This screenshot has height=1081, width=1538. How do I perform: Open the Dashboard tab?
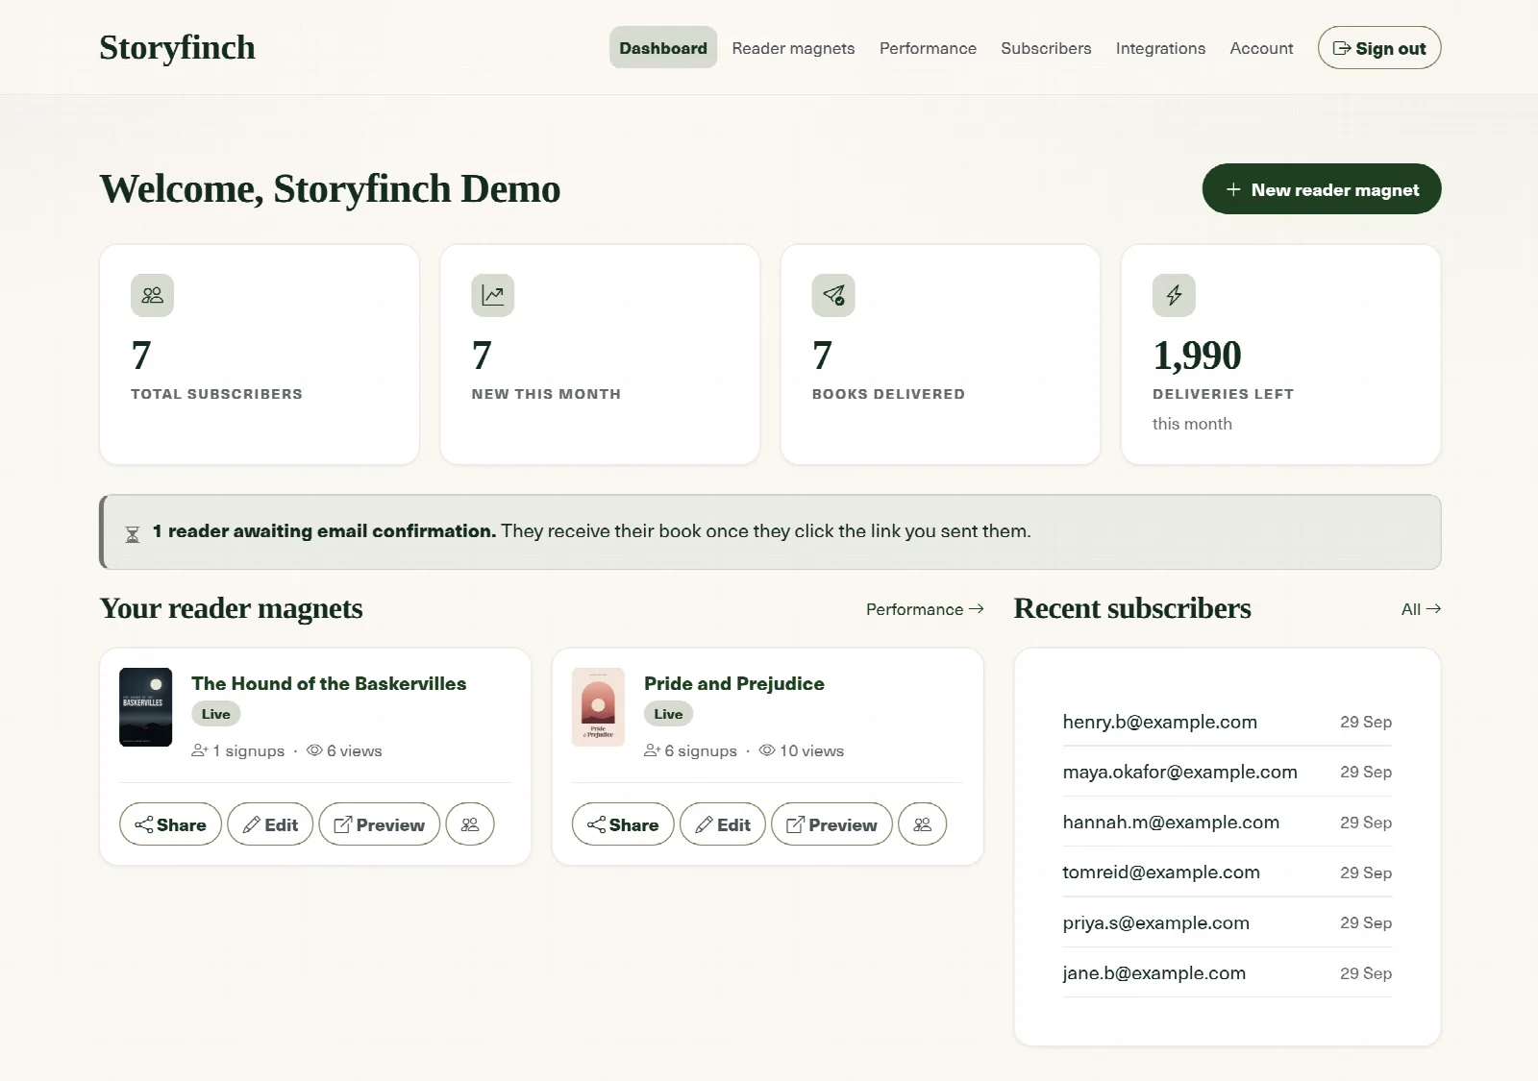(x=663, y=48)
